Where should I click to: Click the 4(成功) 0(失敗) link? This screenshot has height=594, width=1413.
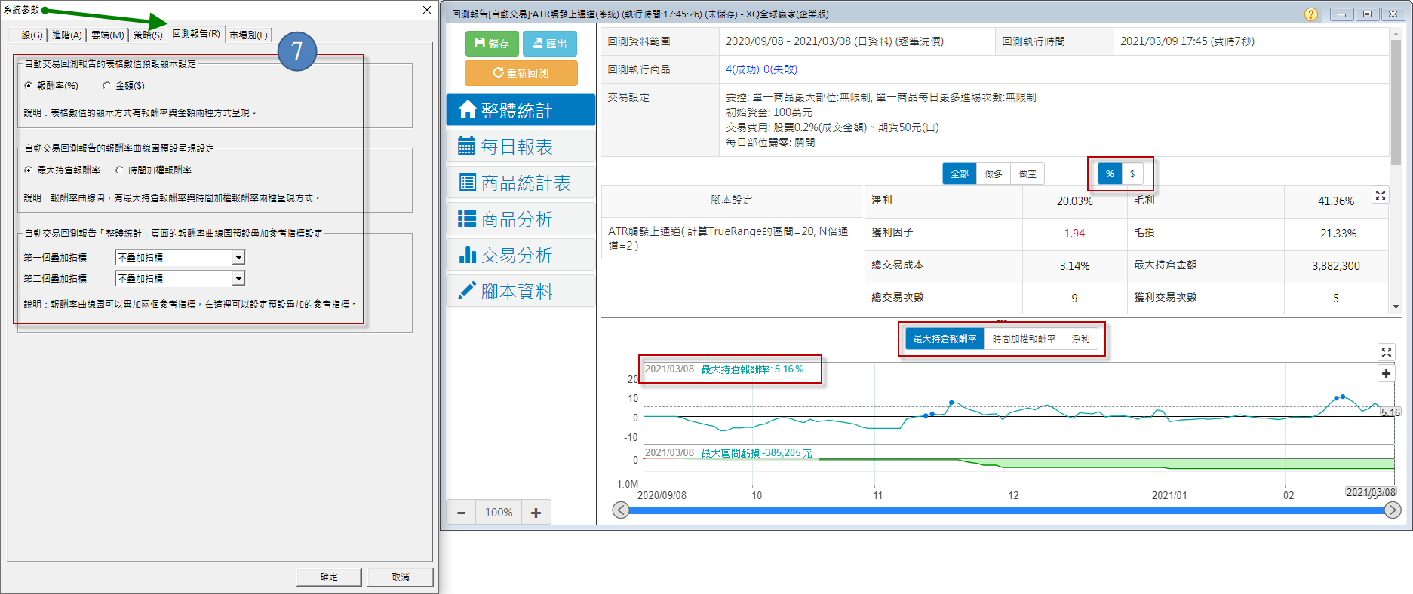[761, 69]
